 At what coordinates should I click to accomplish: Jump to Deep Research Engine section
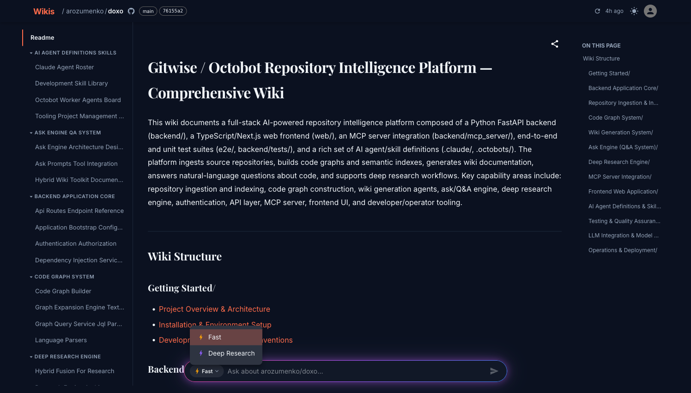pos(619,162)
